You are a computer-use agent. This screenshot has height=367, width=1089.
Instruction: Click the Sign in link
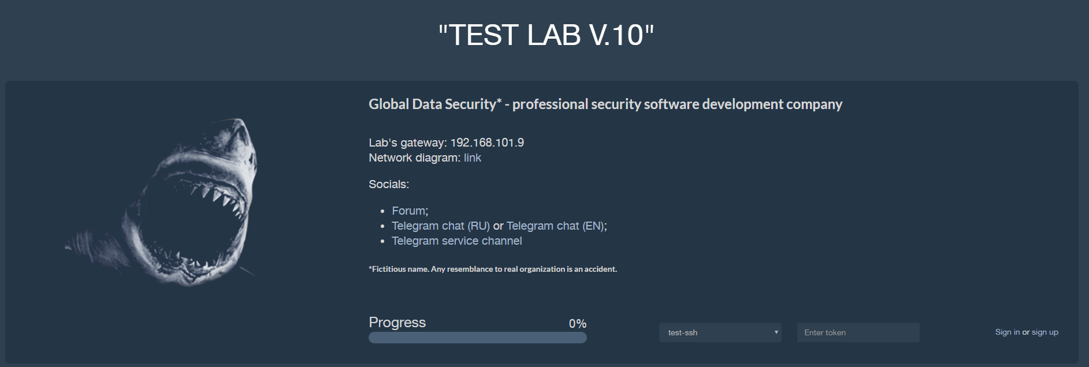click(1008, 332)
